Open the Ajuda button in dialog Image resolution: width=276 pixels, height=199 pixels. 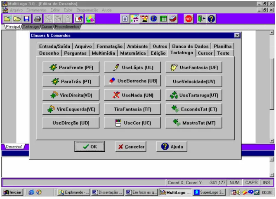[172, 146]
